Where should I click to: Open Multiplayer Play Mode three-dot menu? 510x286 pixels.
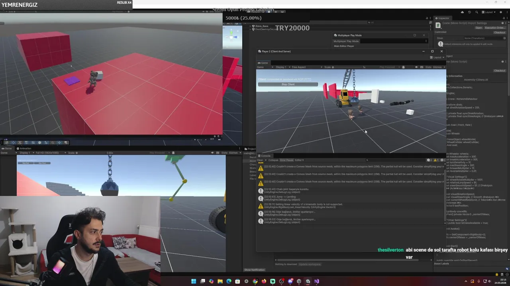tap(426, 41)
